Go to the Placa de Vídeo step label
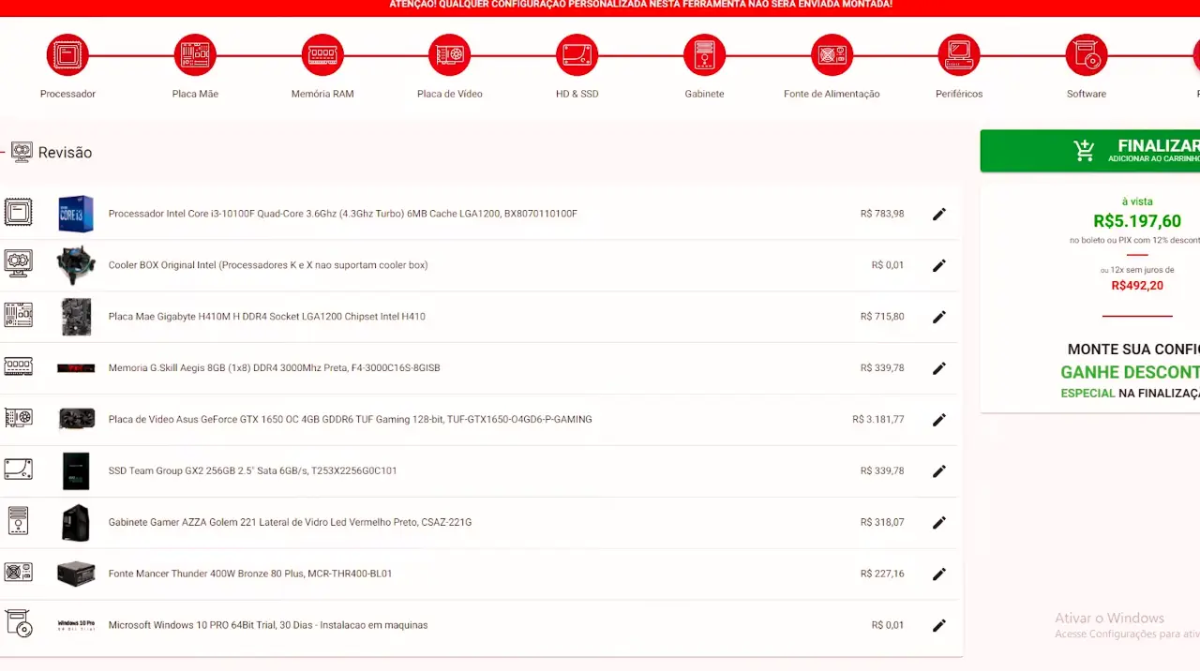This screenshot has width=1200, height=671. tap(450, 94)
